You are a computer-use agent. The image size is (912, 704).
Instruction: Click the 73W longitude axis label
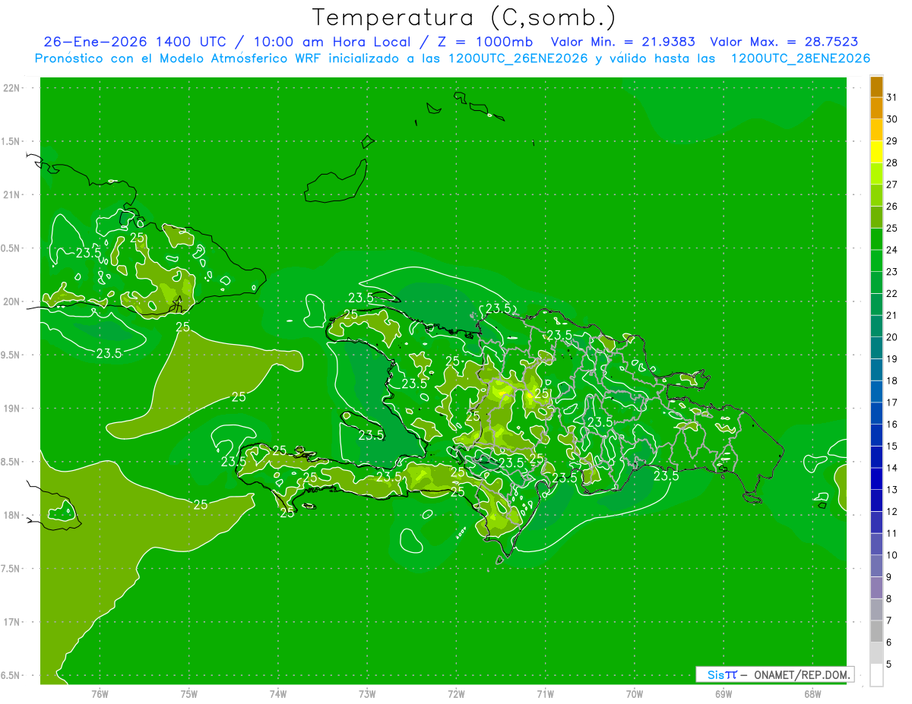pyautogui.click(x=367, y=693)
